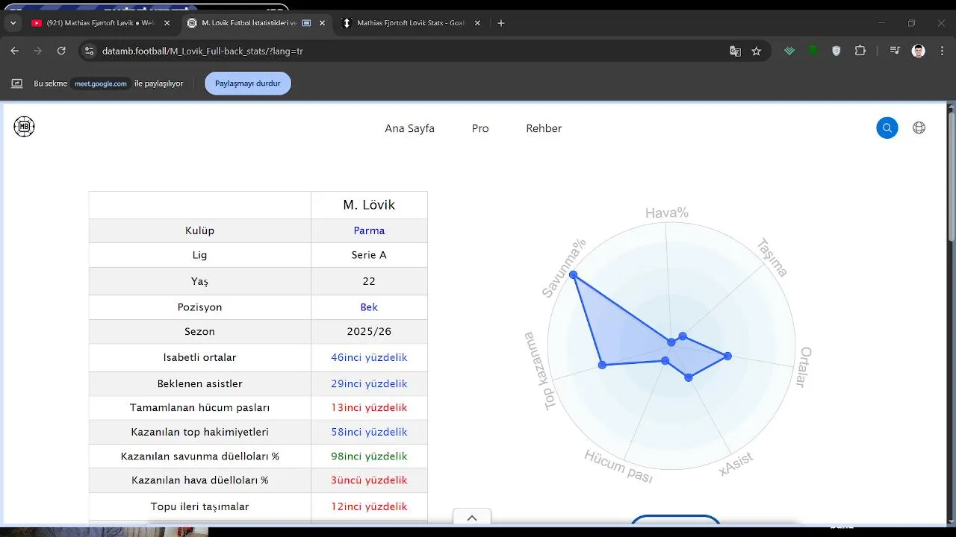Open the Rehber menu item
The height and width of the screenshot is (537, 956).
point(544,128)
